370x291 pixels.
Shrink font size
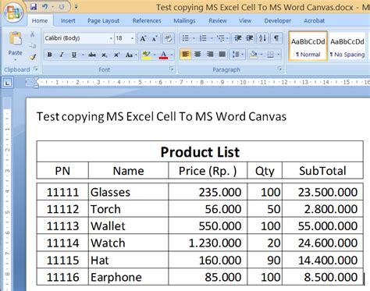(x=155, y=38)
